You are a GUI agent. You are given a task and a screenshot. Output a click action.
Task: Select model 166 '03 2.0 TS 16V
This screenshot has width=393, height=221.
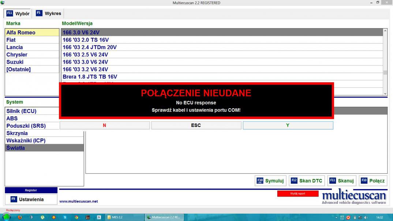pos(222,40)
